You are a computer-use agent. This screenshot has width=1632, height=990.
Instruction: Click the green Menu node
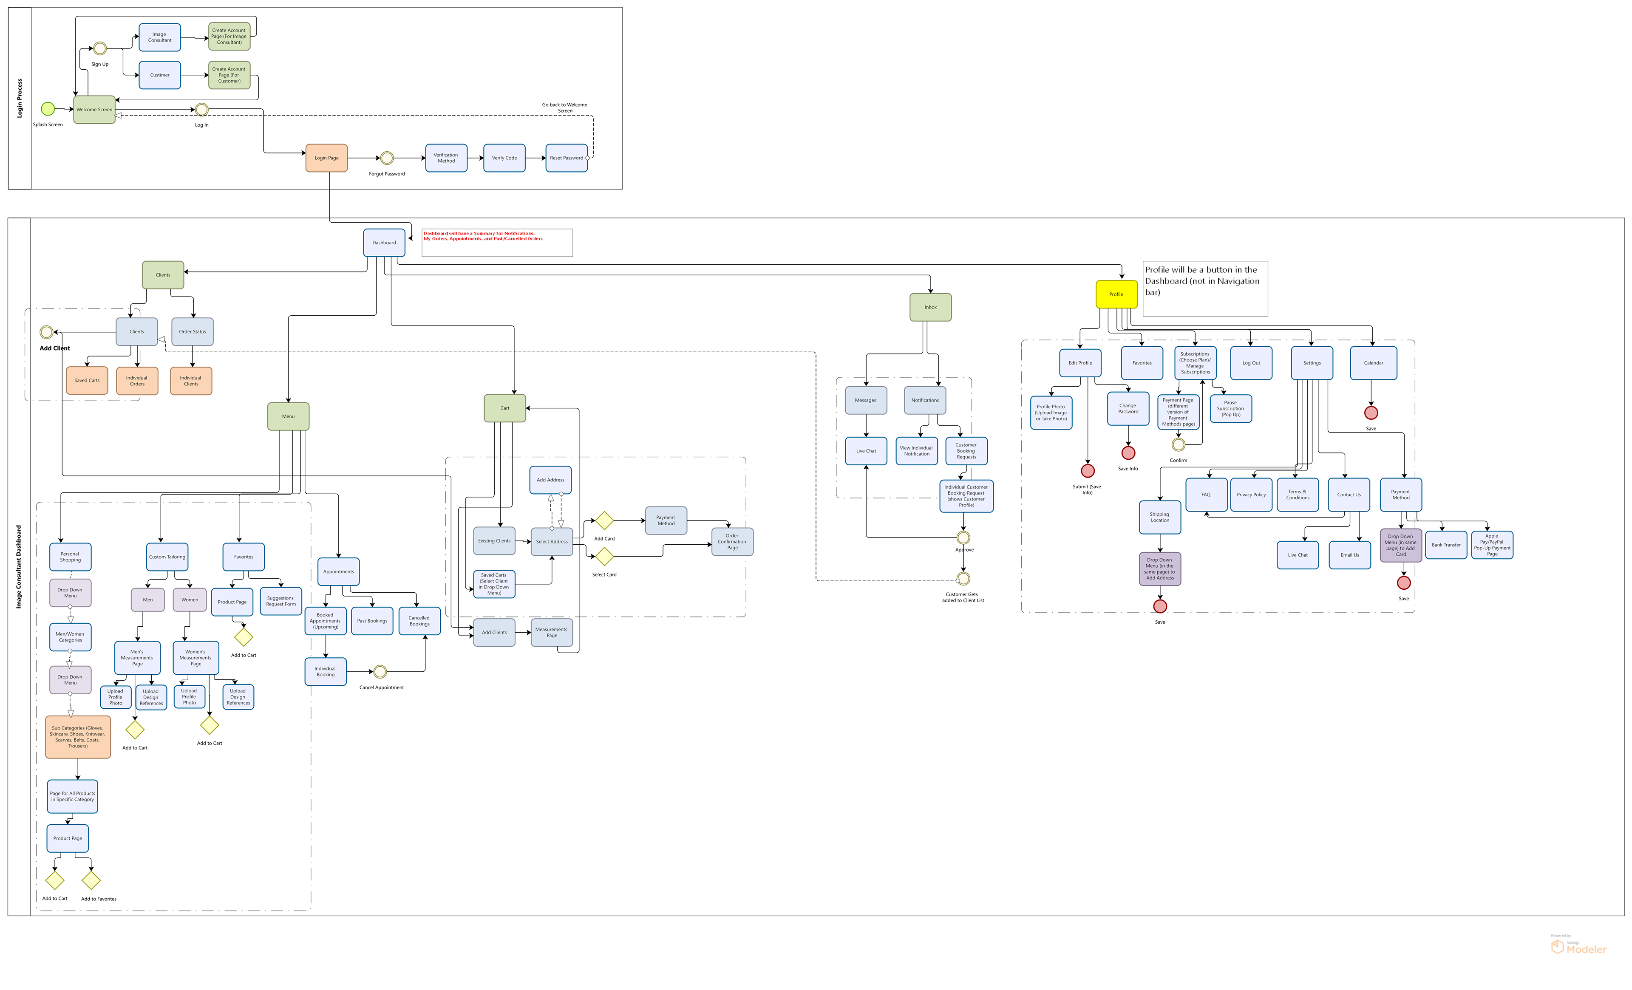pos(288,416)
